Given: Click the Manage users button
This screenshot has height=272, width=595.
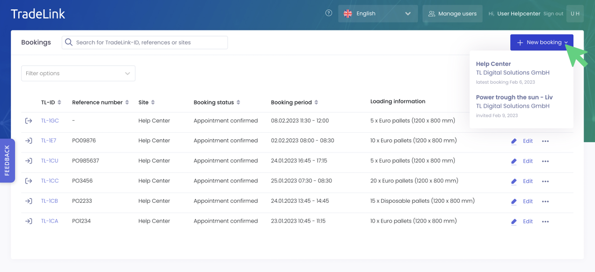Looking at the screenshot, I should 452,14.
